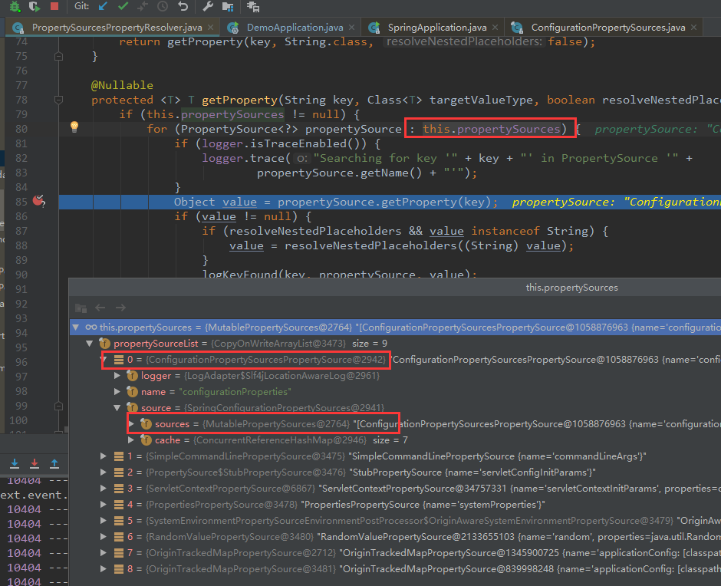Expand element 6 RandomValuePropertySource
721x586 pixels.
click(104, 536)
